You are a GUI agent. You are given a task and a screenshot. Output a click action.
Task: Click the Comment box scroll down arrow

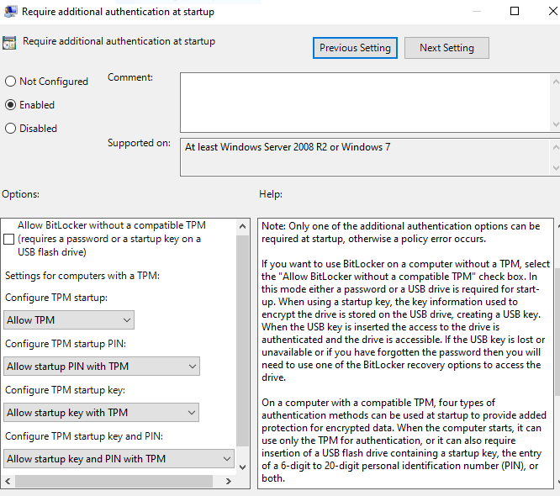coord(555,124)
